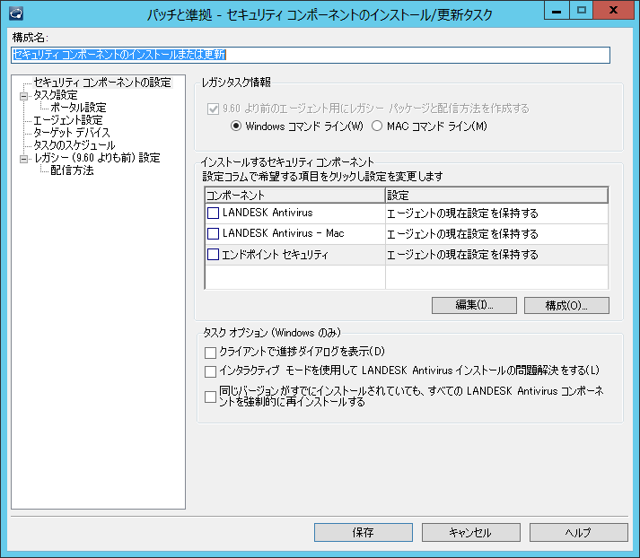This screenshot has width=640, height=558.
Task: Click the 設定 column header
Action: click(x=496, y=196)
